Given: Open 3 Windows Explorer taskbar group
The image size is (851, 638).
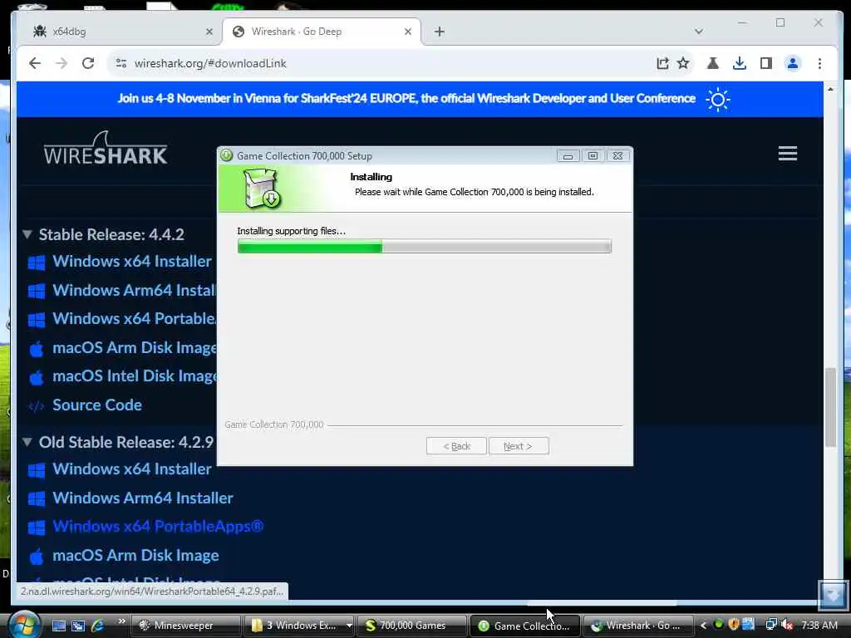Looking at the screenshot, I should pyautogui.click(x=299, y=626).
